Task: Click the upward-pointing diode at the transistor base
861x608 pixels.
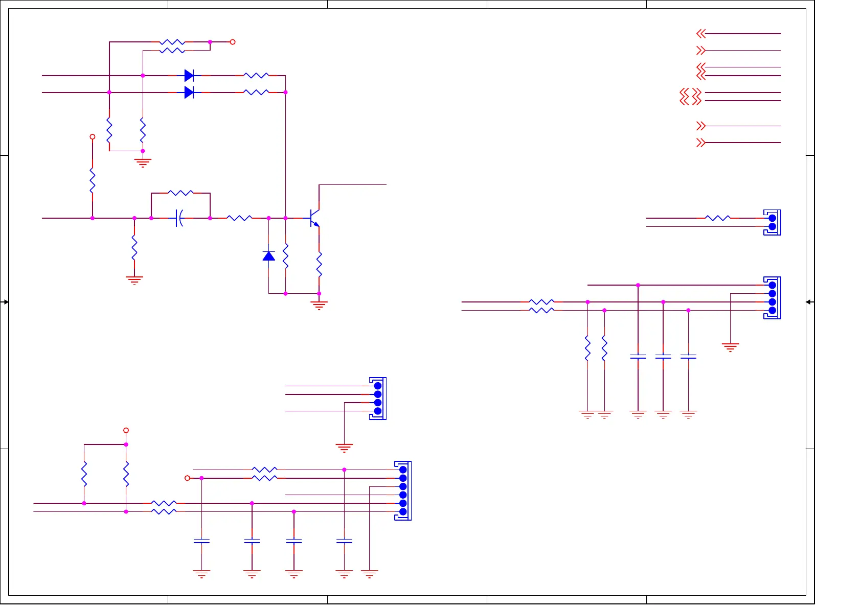Action: pyautogui.click(x=268, y=256)
